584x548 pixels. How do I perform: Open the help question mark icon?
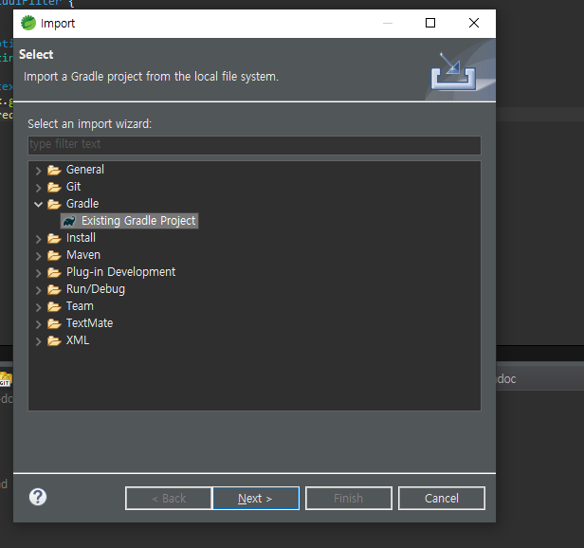coord(38,497)
